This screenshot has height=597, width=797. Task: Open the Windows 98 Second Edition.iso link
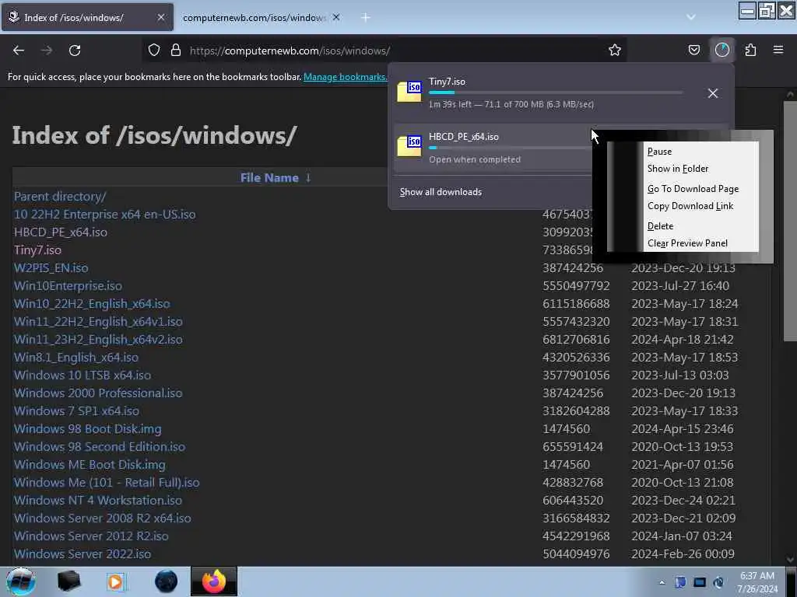[100, 447]
